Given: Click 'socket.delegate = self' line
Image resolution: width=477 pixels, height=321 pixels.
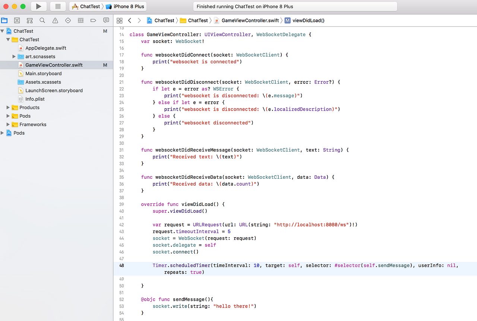Looking at the screenshot, I should pyautogui.click(x=184, y=245).
